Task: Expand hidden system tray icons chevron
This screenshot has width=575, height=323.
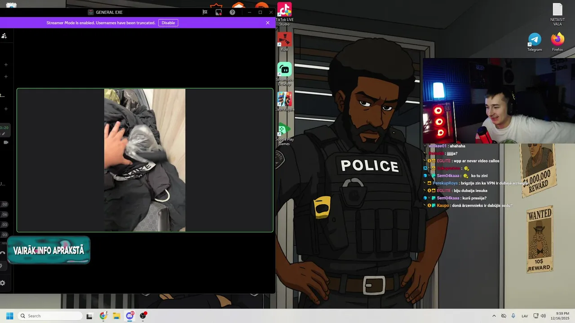Action: pyautogui.click(x=494, y=316)
